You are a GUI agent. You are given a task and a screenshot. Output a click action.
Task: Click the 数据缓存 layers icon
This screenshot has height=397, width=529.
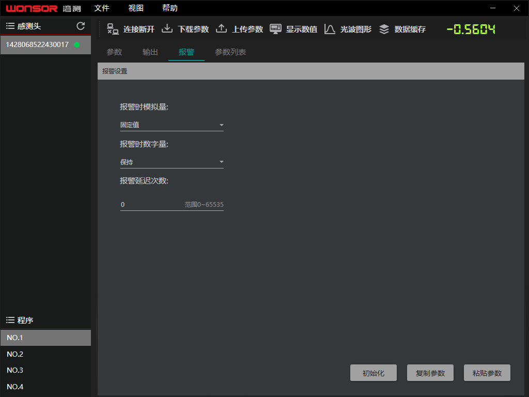pyautogui.click(x=384, y=29)
